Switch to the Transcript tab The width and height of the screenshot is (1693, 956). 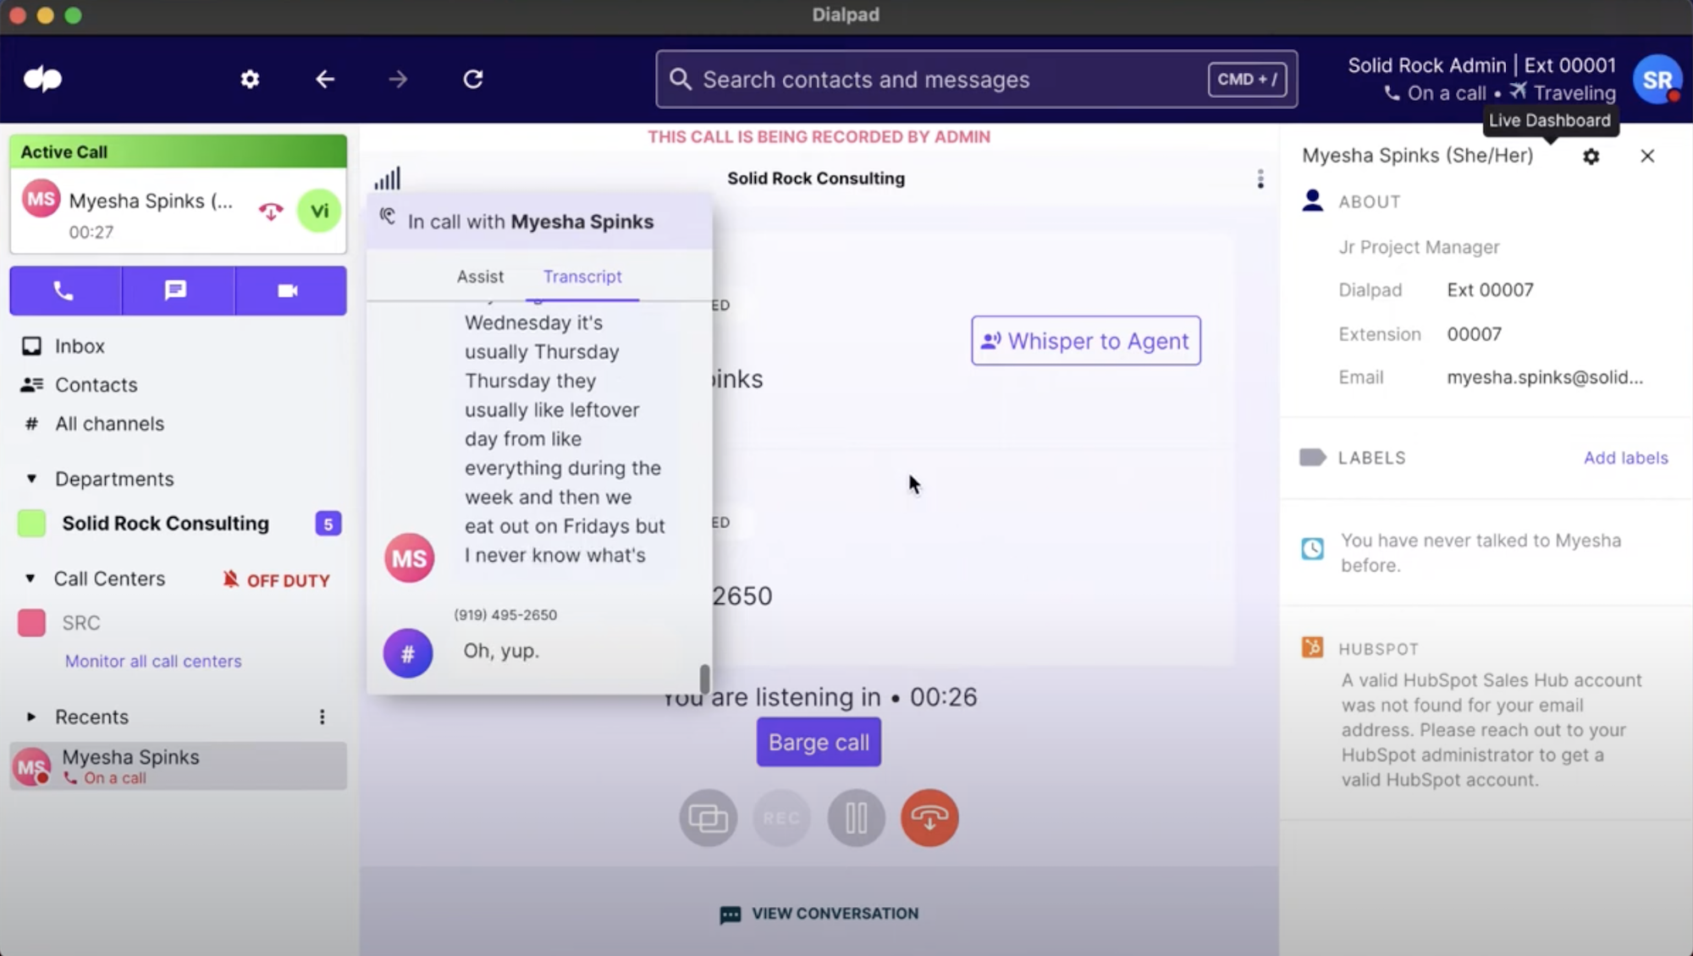tap(582, 277)
